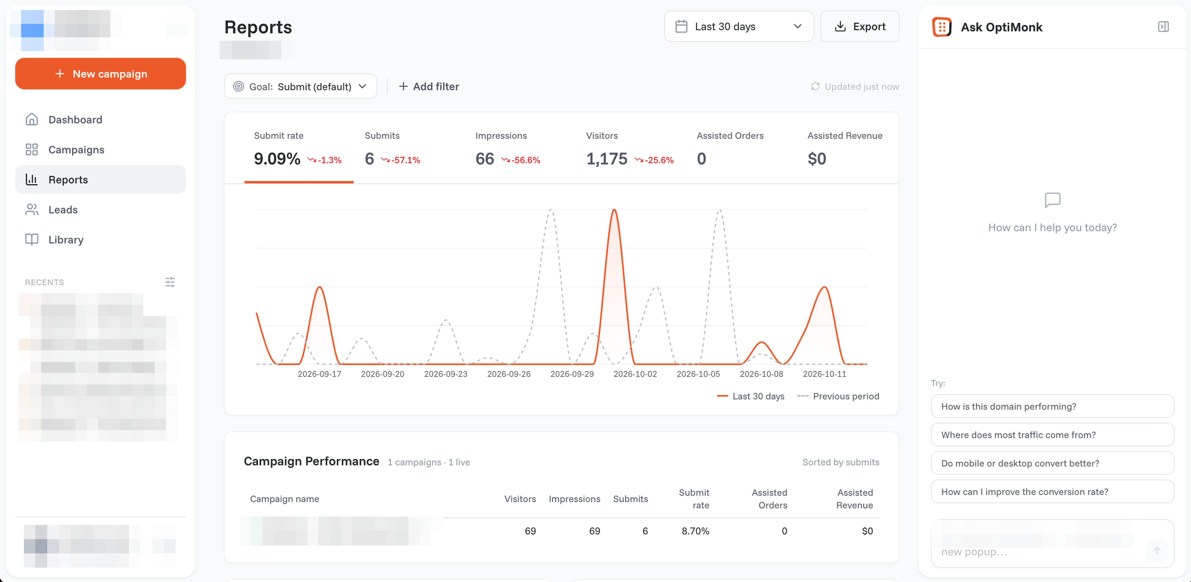
Task: Click the 2026-10-02 chart date label
Action: coord(635,374)
